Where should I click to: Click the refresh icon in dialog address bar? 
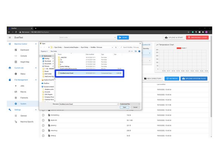click(x=116, y=47)
